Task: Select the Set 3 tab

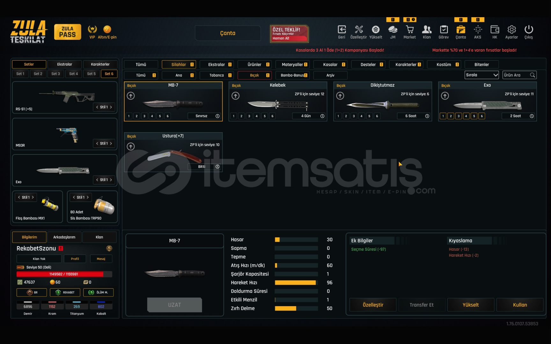Action: click(56, 74)
